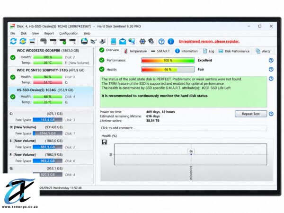Image resolution: width=284 pixels, height=213 pixels.
Task: Open the Help menu
Action: (87, 33)
